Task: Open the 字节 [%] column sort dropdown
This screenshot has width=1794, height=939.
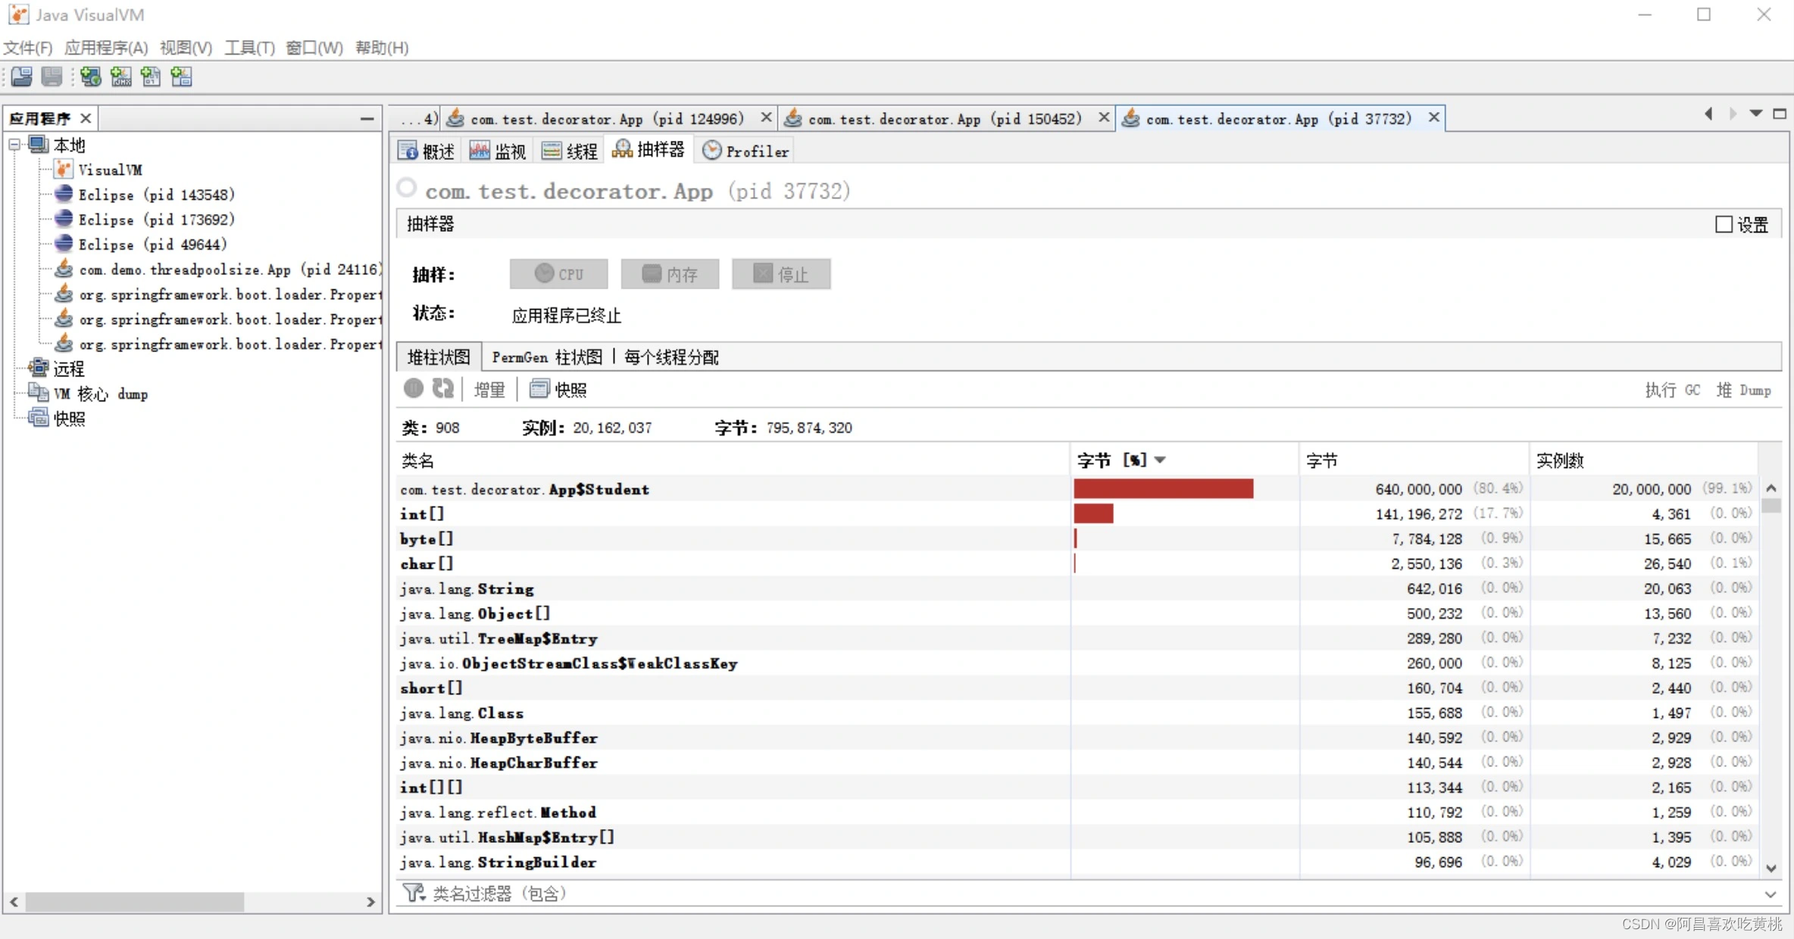Action: (1161, 459)
